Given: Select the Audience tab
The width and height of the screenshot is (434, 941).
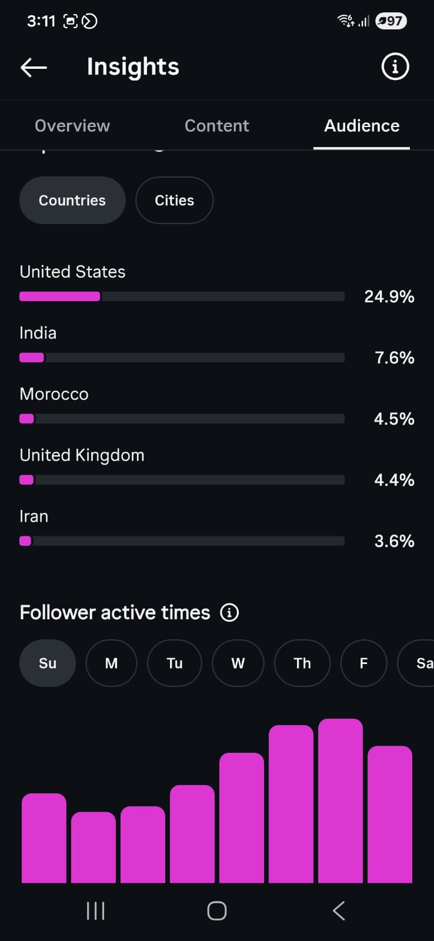Looking at the screenshot, I should pos(362,126).
